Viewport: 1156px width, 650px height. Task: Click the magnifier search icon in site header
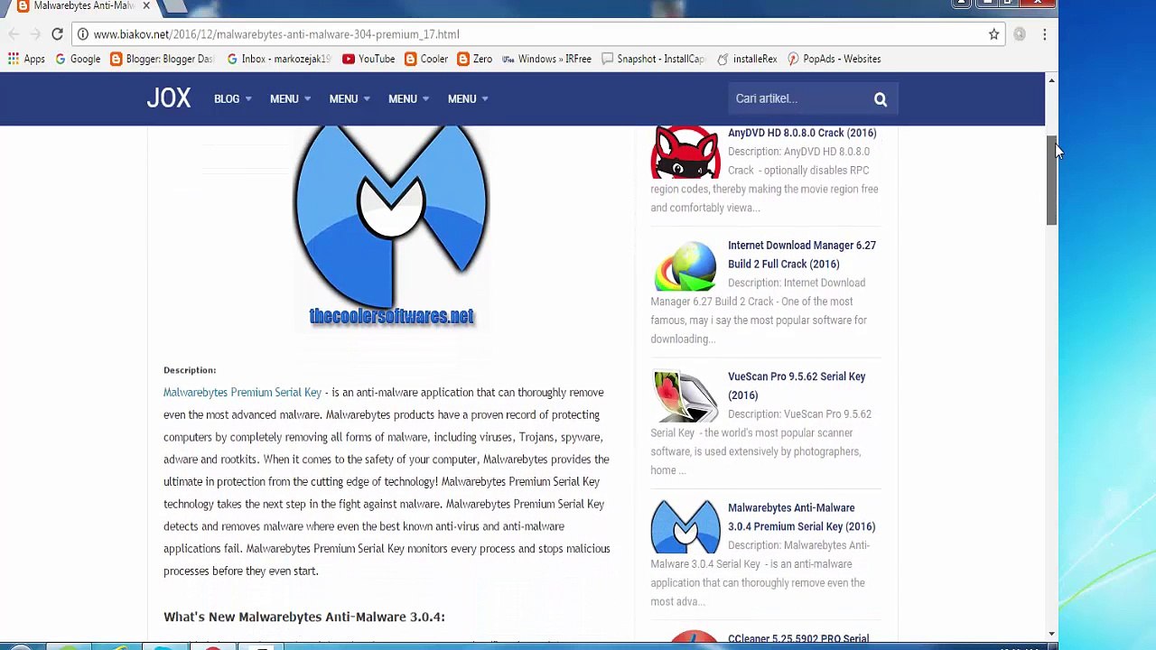881,99
